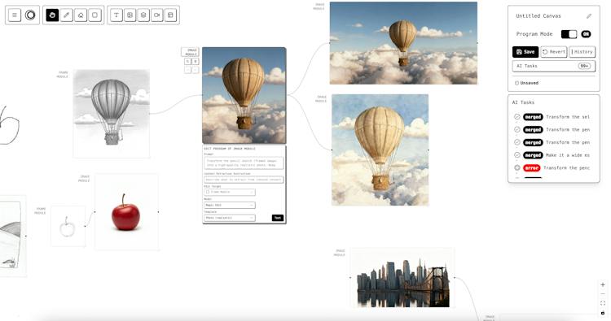Click the Untitled Canvas title
This screenshot has height=321, width=611.
pyautogui.click(x=538, y=16)
